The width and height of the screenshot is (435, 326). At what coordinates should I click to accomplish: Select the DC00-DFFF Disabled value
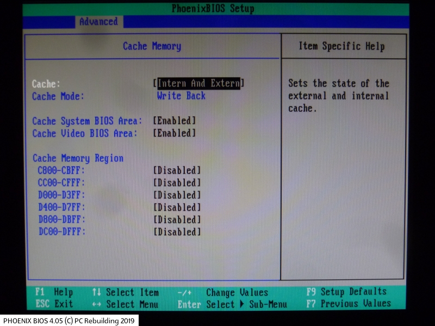[x=177, y=232]
